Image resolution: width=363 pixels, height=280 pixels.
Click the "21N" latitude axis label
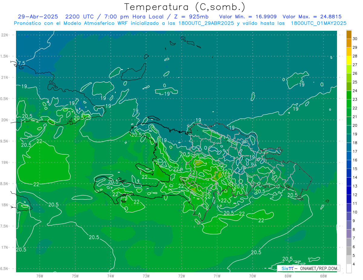tap(5, 77)
